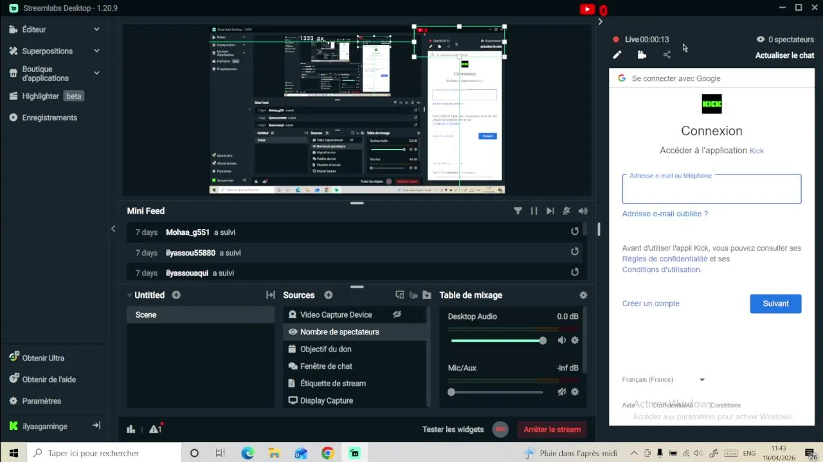823x462 pixels.
Task: Open the Mini Feed filter icon
Action: [518, 211]
